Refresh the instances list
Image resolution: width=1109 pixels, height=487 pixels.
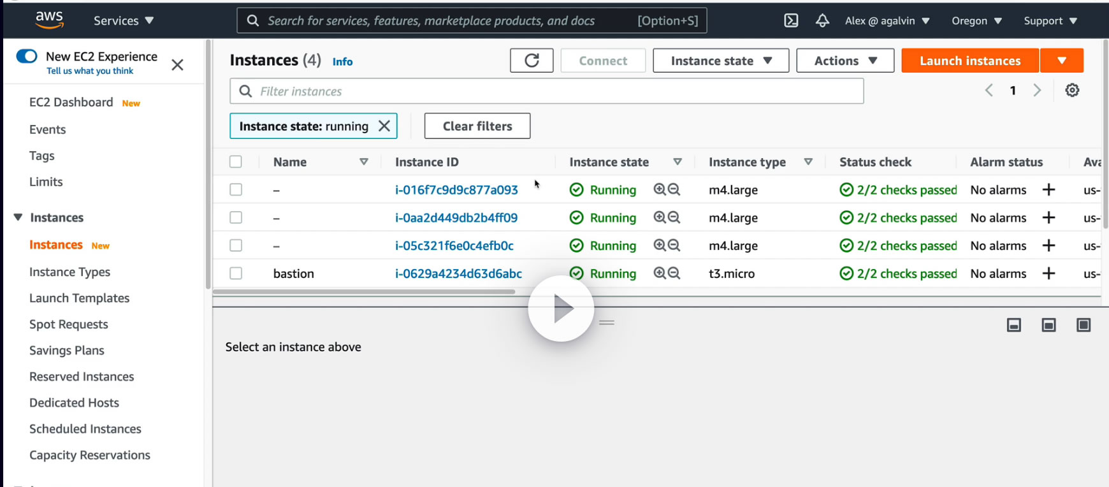(532, 61)
